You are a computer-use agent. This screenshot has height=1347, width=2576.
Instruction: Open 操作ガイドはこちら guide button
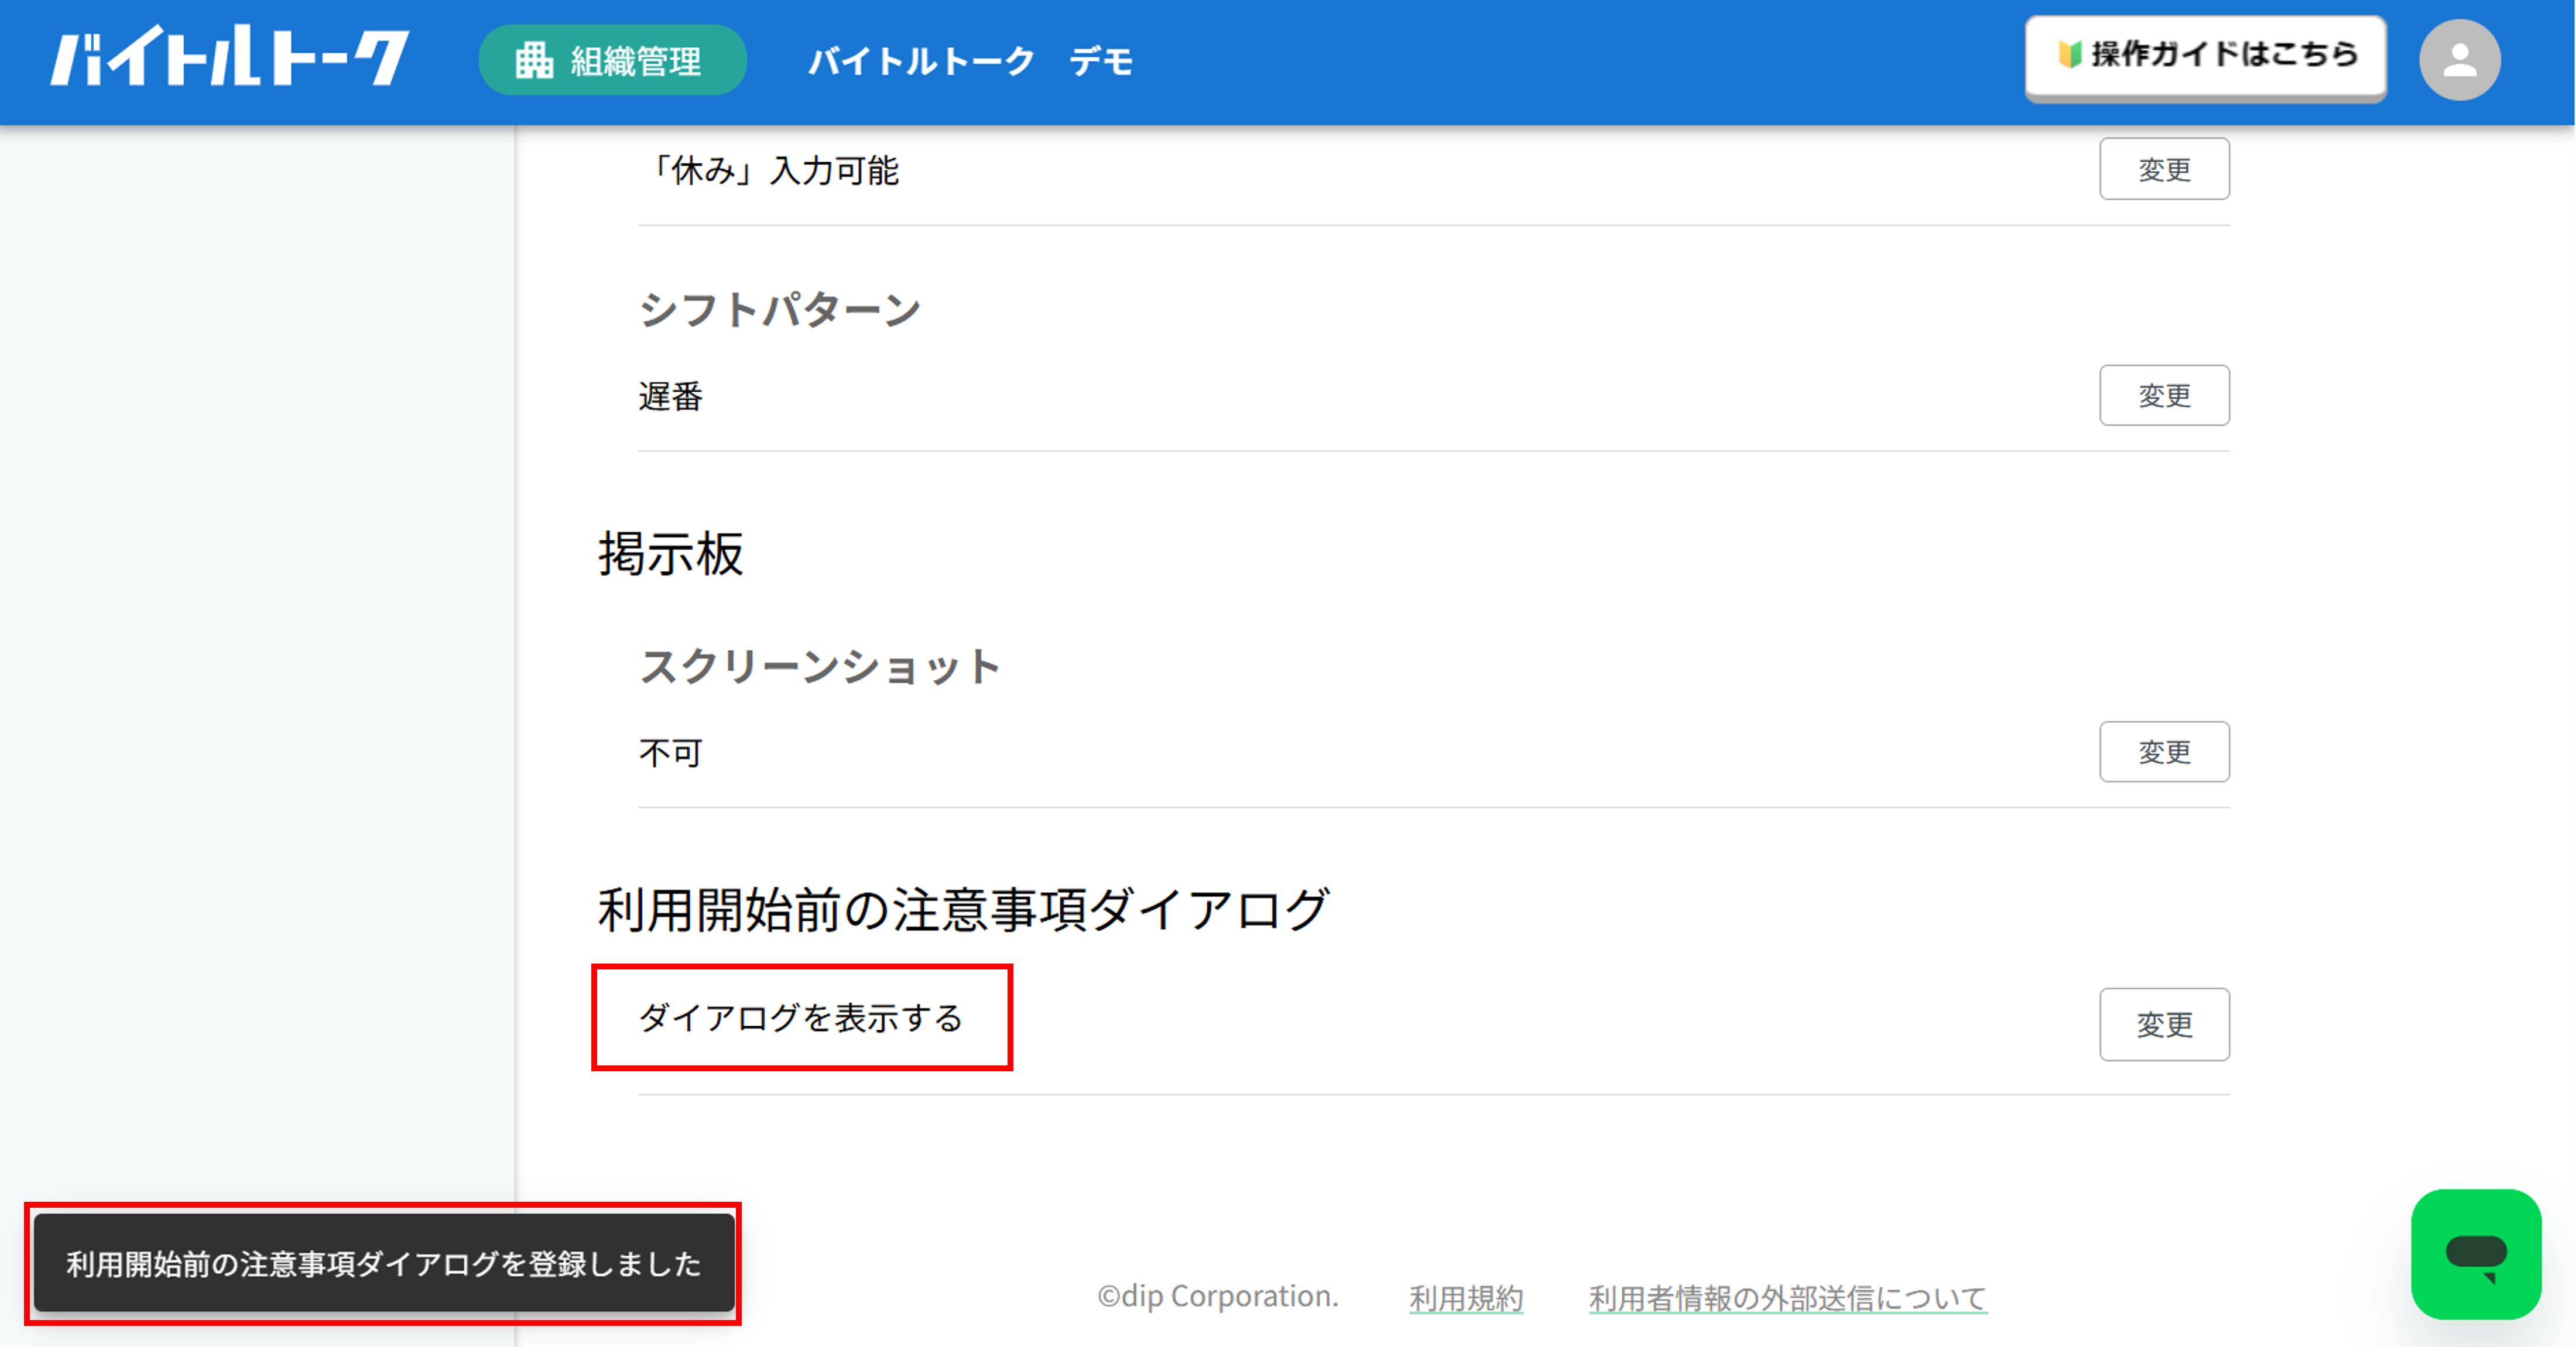click(2205, 58)
